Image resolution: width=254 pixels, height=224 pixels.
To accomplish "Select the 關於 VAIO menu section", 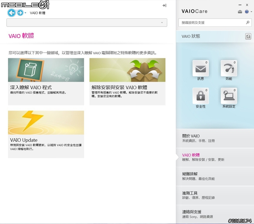I will pos(215,138).
